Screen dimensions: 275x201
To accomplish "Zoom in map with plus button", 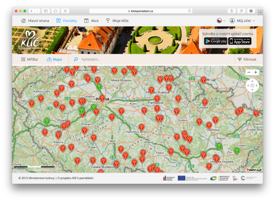I will coord(256,72).
